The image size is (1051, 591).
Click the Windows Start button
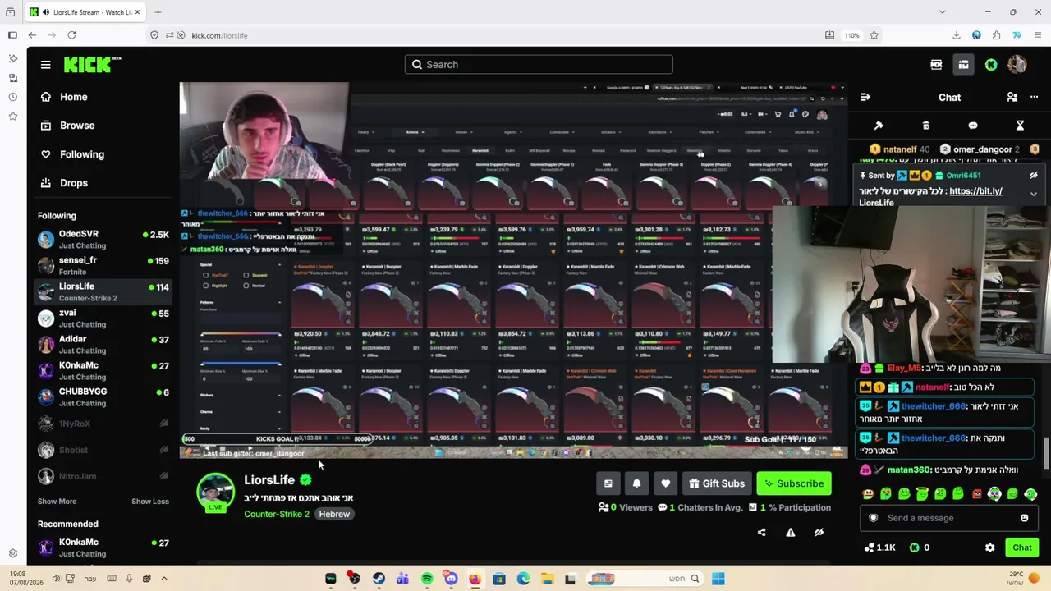coord(718,579)
